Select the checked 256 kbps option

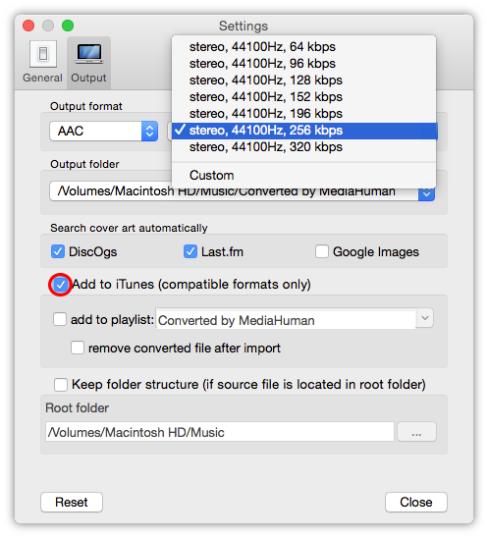click(303, 131)
